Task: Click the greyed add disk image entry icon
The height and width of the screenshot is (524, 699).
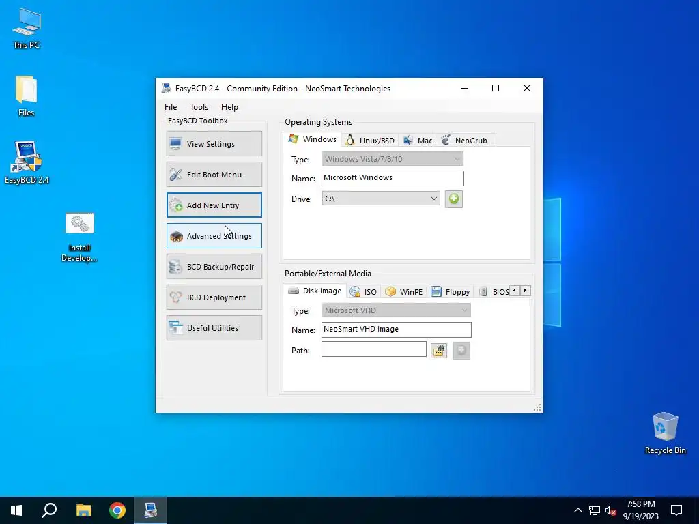Action: 461,351
